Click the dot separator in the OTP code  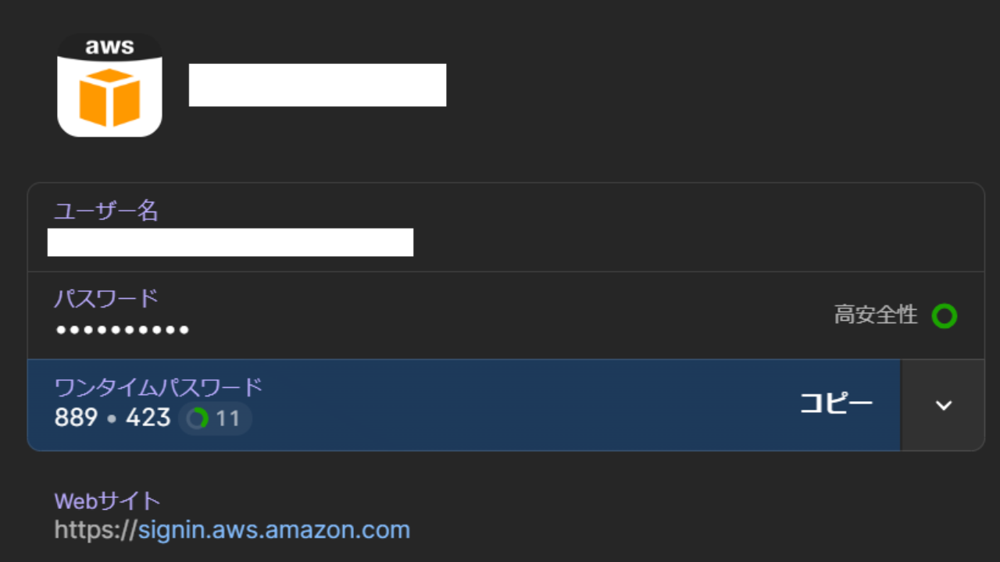pos(112,419)
